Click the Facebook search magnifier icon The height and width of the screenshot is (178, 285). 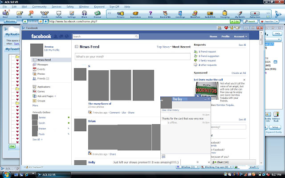136,36
